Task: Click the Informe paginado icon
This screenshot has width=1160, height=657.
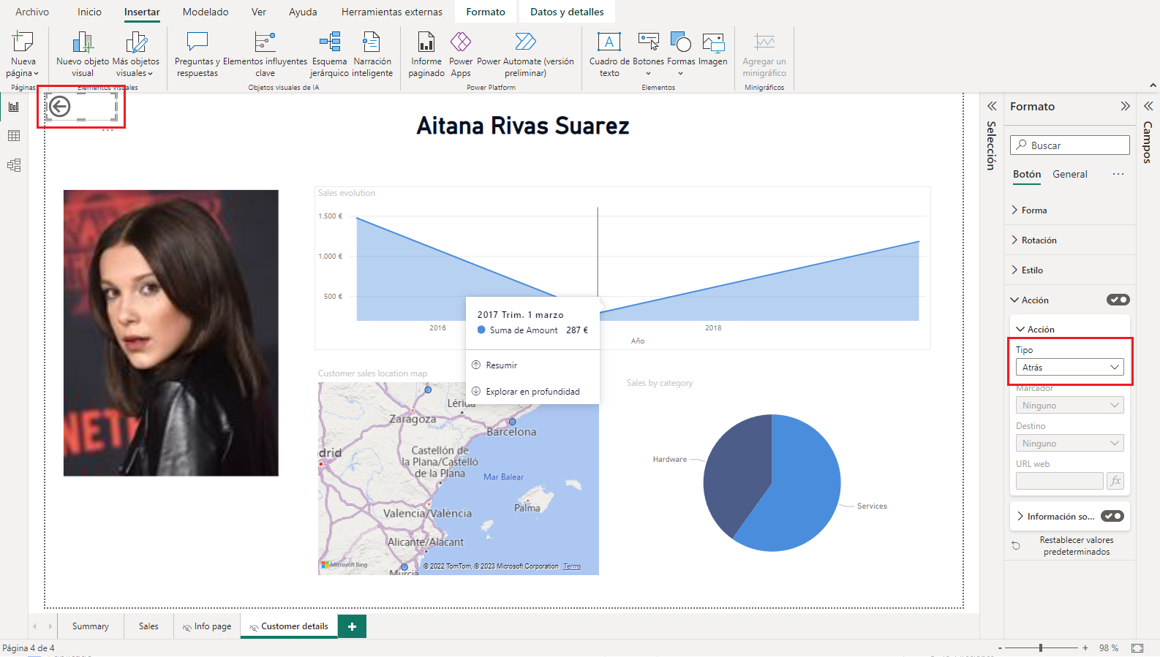Action: (x=426, y=42)
